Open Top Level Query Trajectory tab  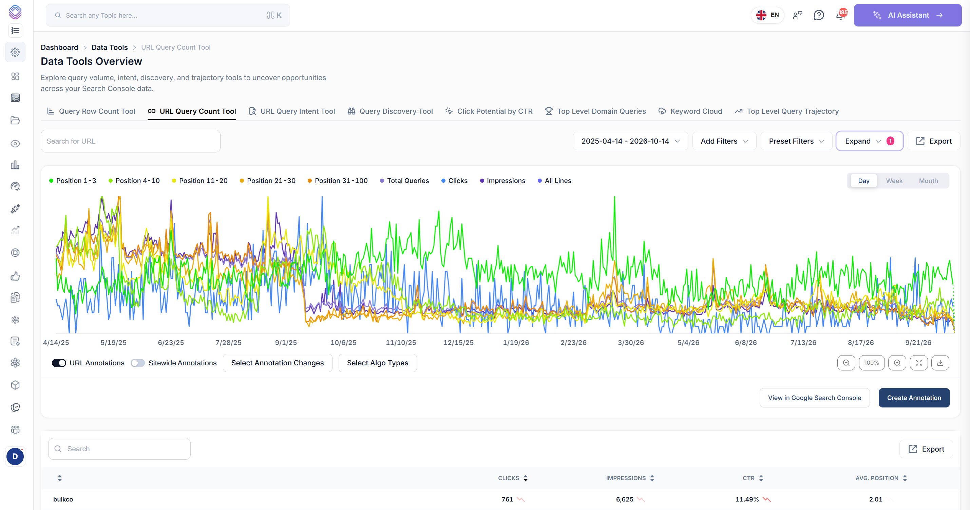click(x=786, y=111)
